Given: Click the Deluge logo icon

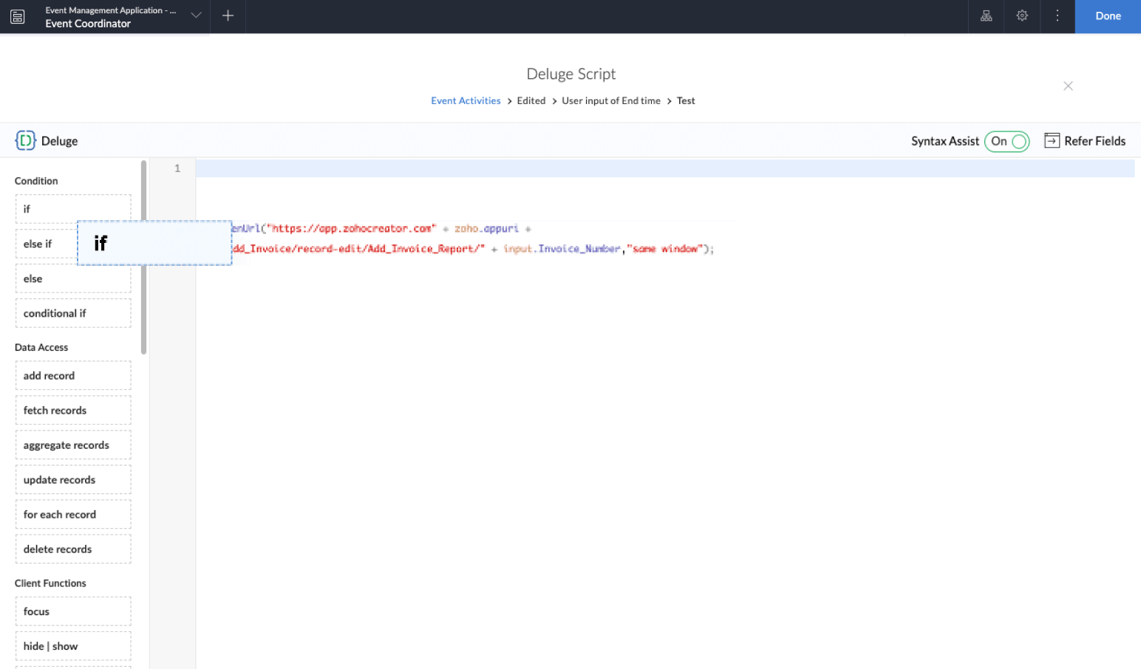Looking at the screenshot, I should coord(25,140).
